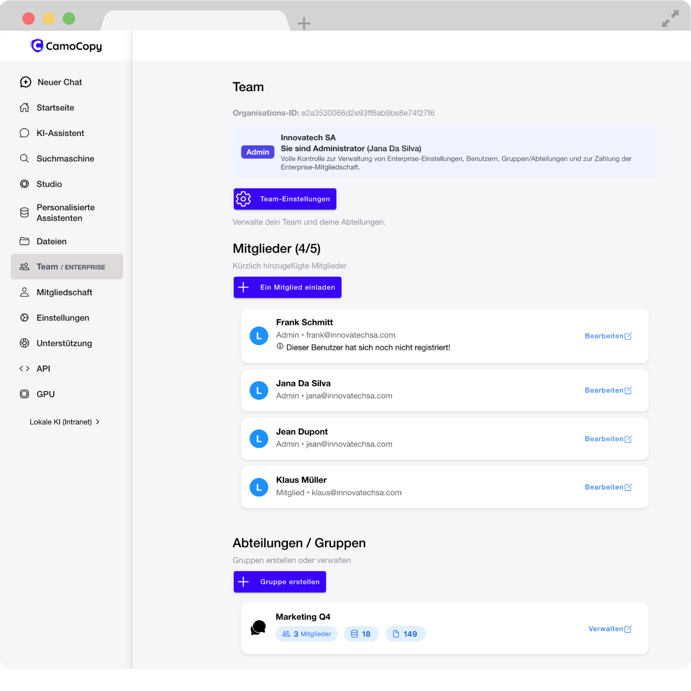Click the Studio icon in sidebar
Image resolution: width=691 pixels, height=691 pixels.
[25, 184]
